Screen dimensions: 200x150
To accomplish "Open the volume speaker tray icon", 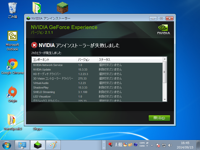I will pyautogui.click(x=170, y=145).
